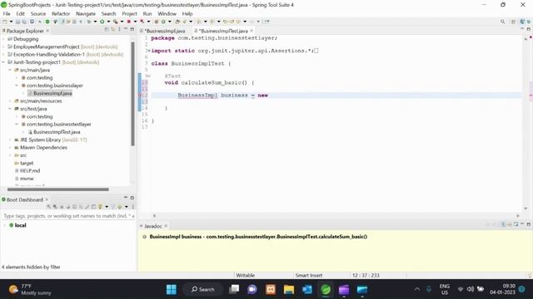Screen dimensions: 533x299
Task: Click the taskbar Search box
Action: click(x=203, y=290)
